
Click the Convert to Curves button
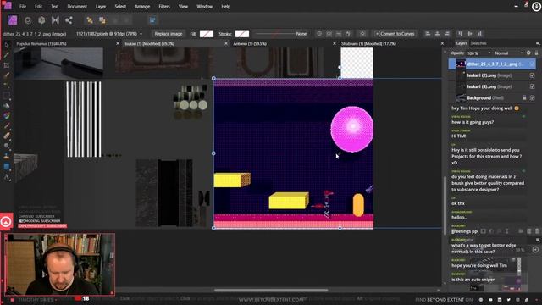pyautogui.click(x=395, y=34)
